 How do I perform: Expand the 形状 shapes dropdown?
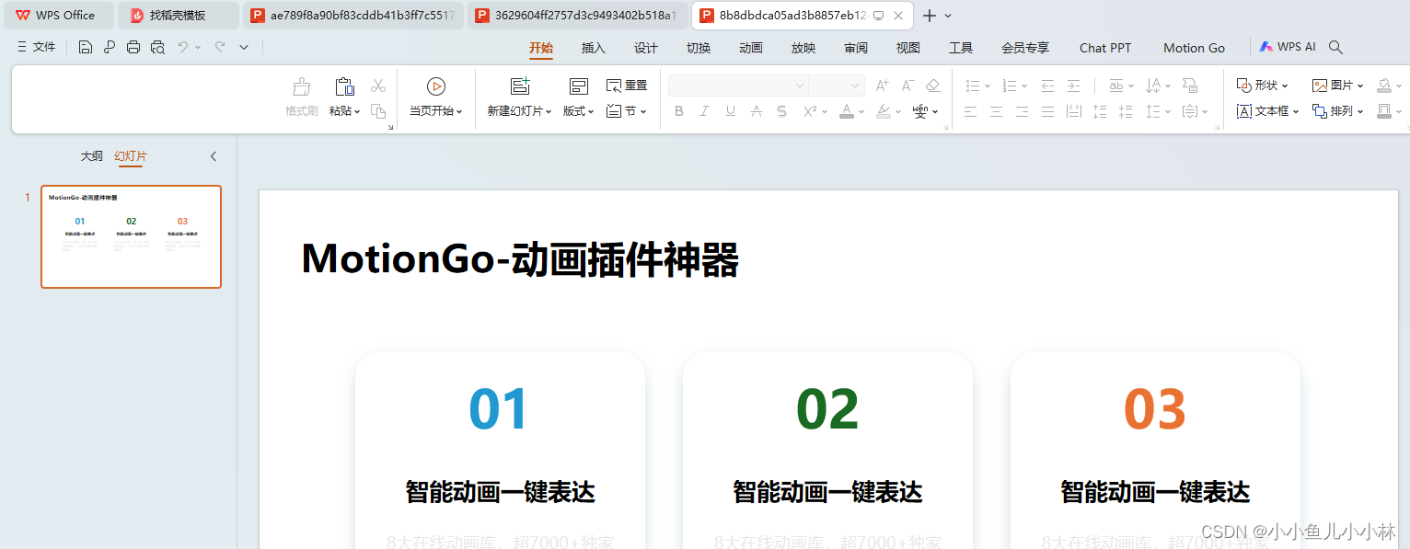click(x=1262, y=86)
